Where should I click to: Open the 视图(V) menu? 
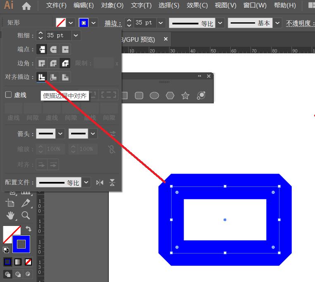(225, 5)
